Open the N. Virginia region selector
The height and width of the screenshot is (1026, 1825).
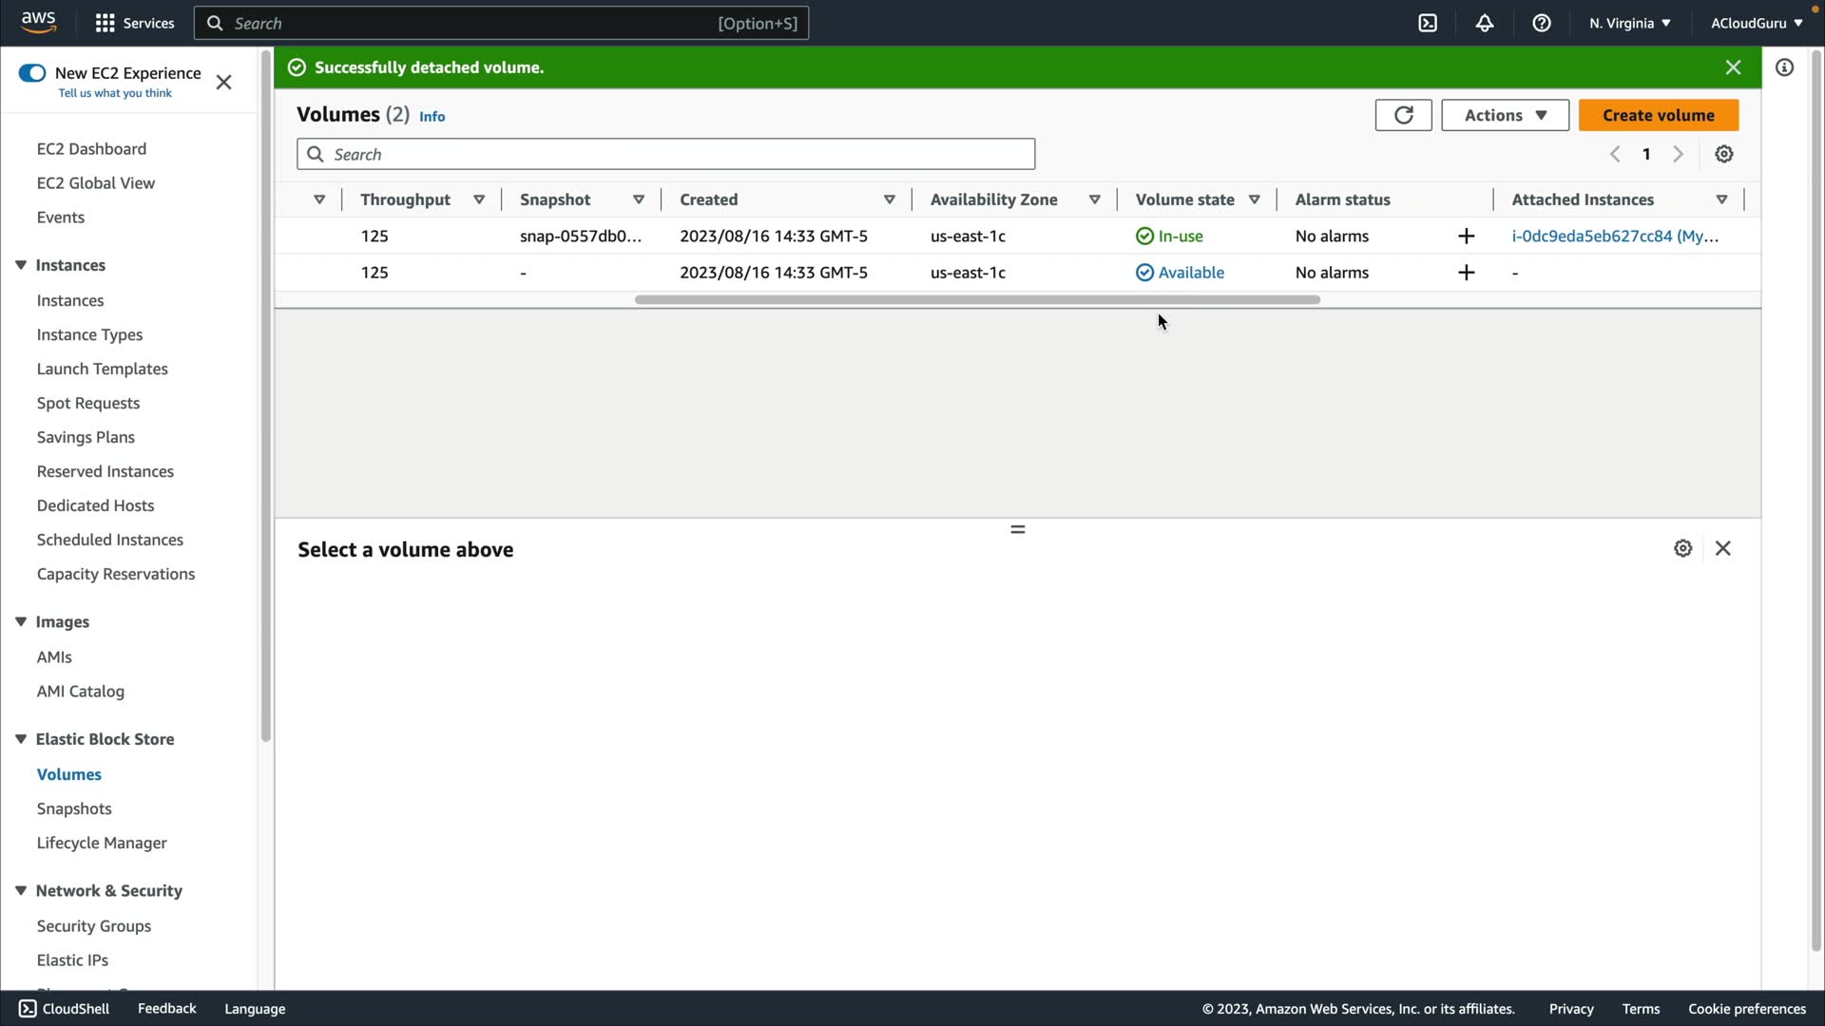[1629, 23]
